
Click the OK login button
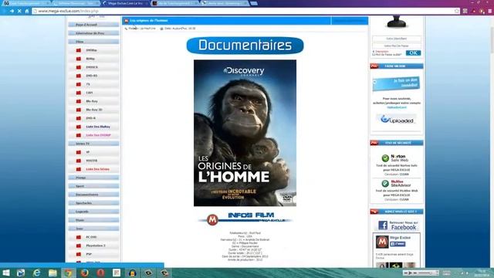coord(414,53)
